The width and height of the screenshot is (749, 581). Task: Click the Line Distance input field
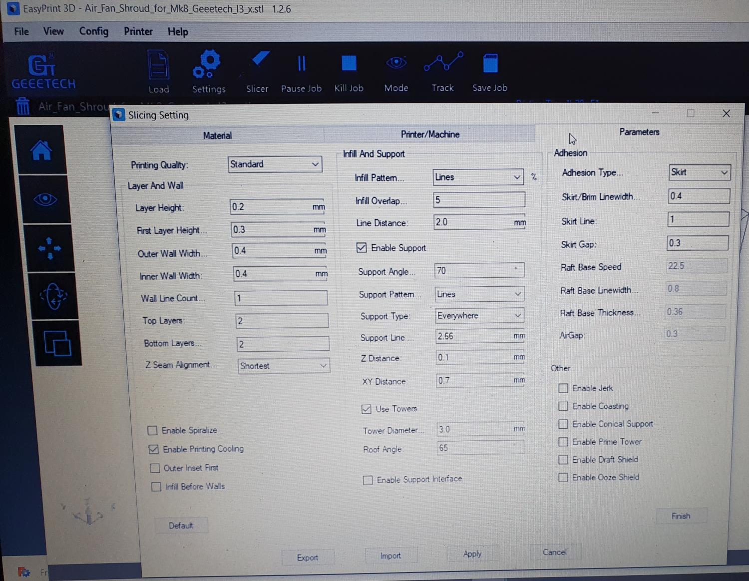pyautogui.click(x=480, y=222)
